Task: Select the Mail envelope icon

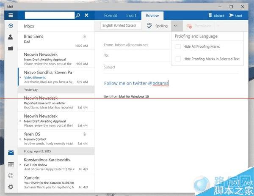Action: [11, 152]
